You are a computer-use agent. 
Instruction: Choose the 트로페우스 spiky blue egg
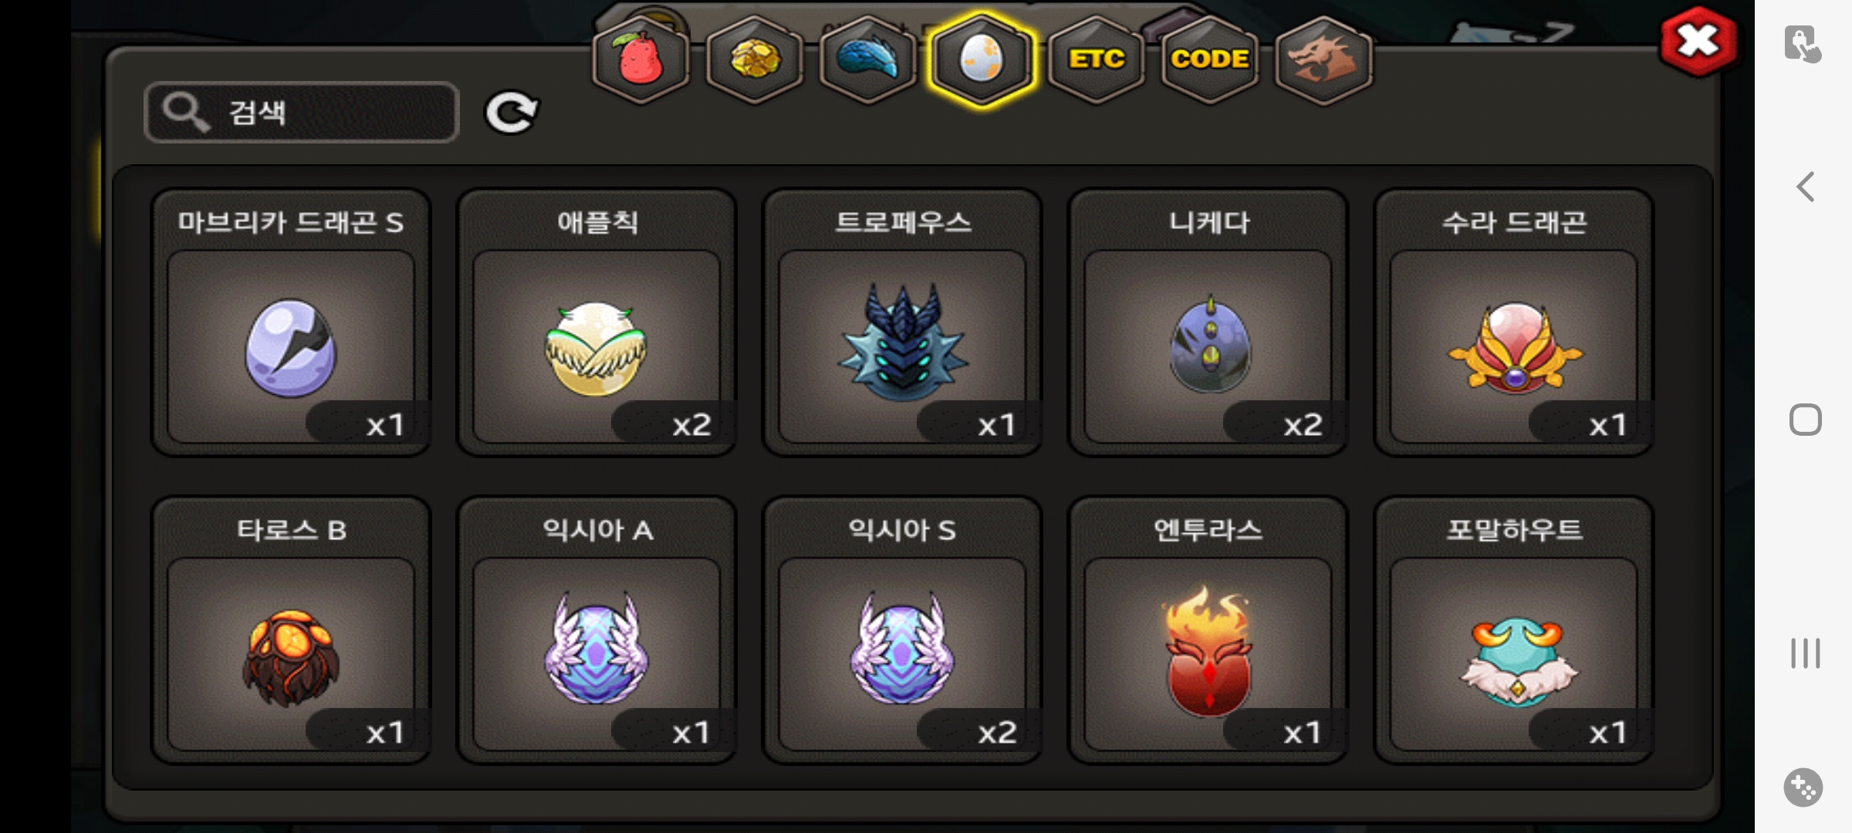point(902,322)
